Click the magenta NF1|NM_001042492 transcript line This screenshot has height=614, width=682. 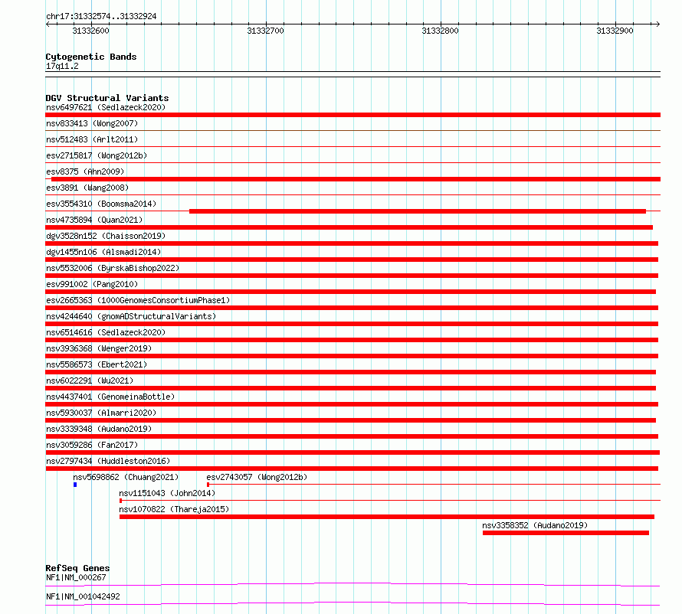[x=352, y=603]
